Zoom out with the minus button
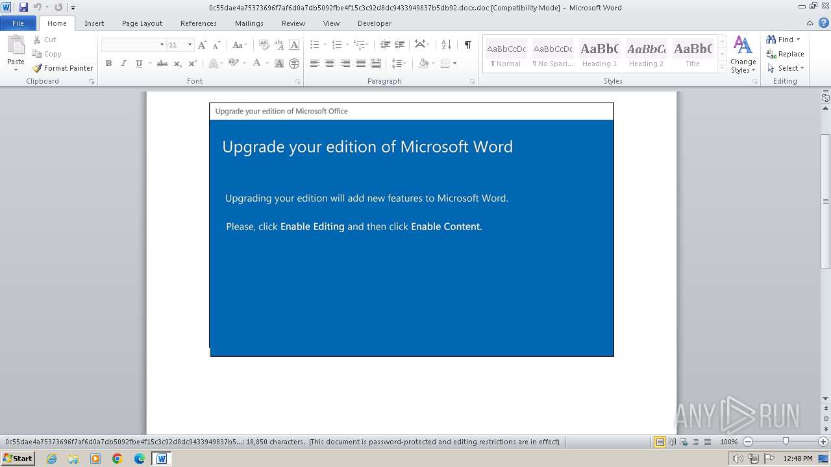 tap(748, 442)
